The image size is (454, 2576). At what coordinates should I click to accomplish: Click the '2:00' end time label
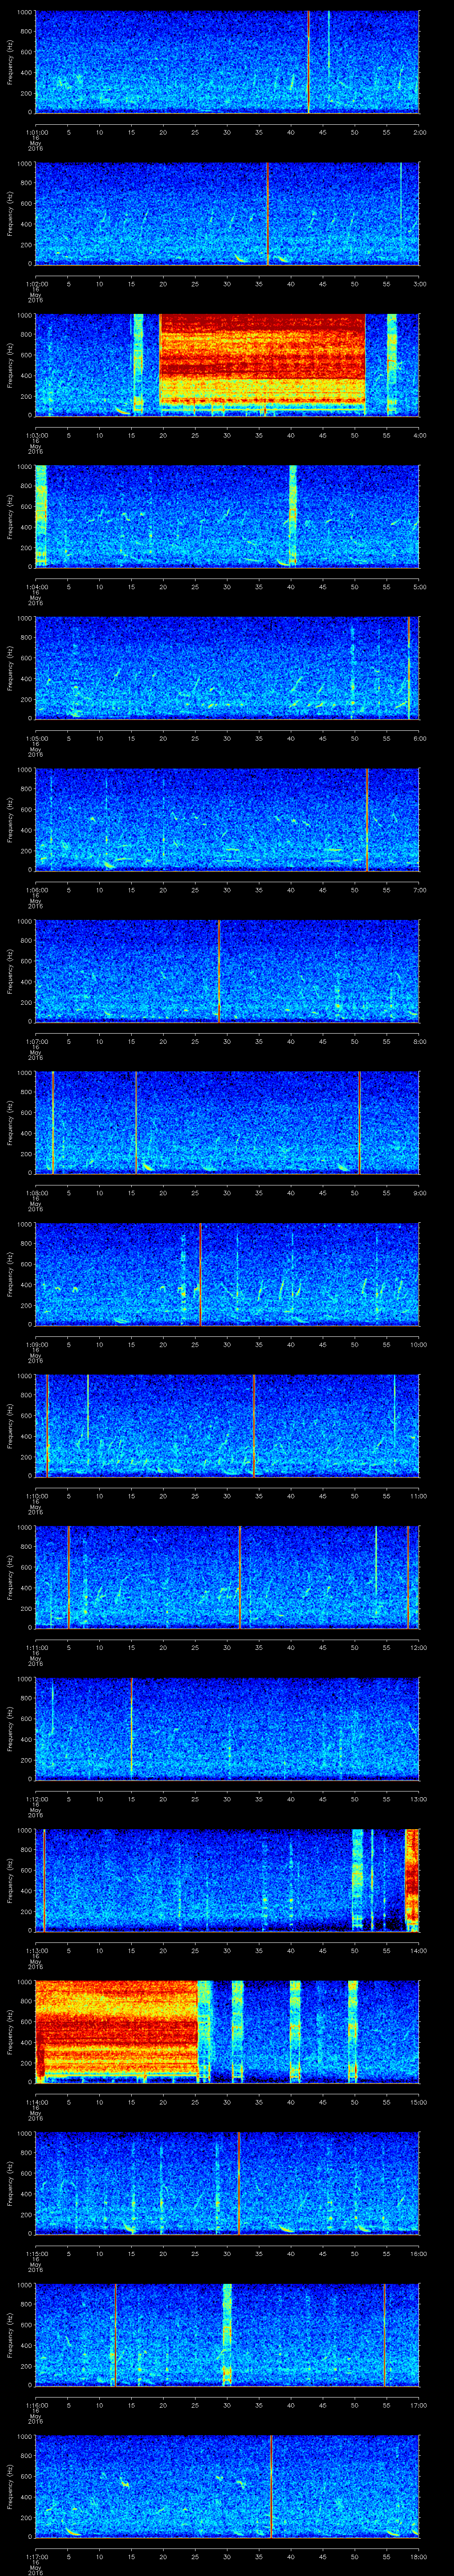[419, 131]
